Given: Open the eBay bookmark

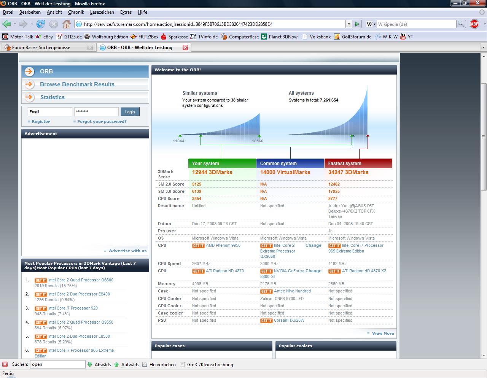Looking at the screenshot, I should pyautogui.click(x=44, y=37).
